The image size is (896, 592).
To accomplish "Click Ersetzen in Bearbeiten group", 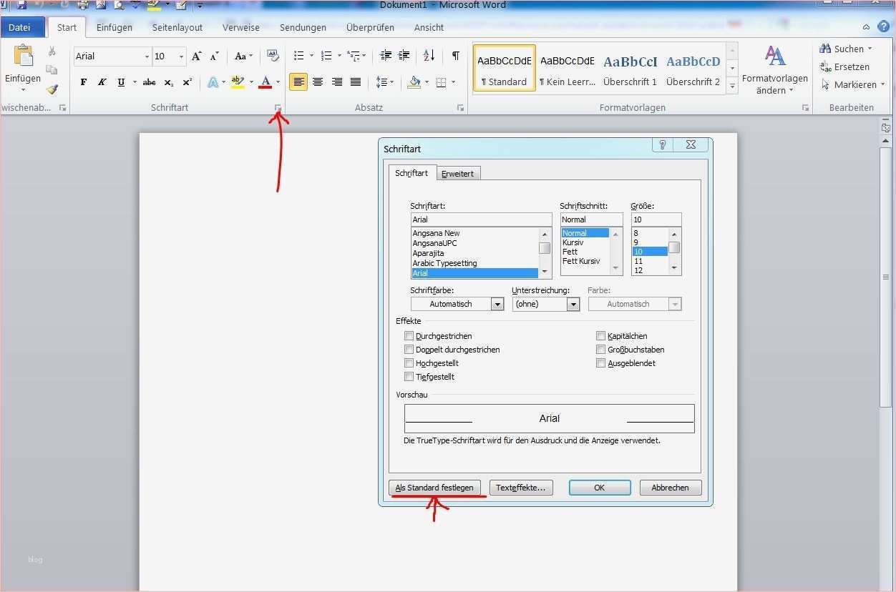I will pos(845,66).
